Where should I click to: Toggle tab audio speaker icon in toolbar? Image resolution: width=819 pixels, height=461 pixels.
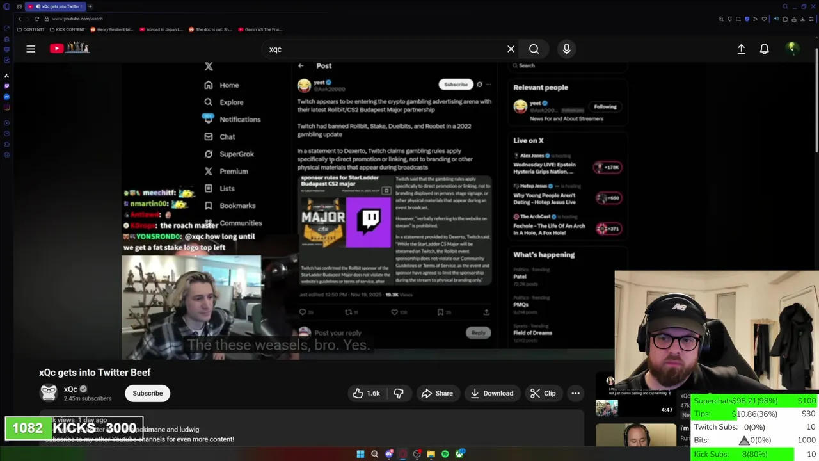click(x=776, y=19)
